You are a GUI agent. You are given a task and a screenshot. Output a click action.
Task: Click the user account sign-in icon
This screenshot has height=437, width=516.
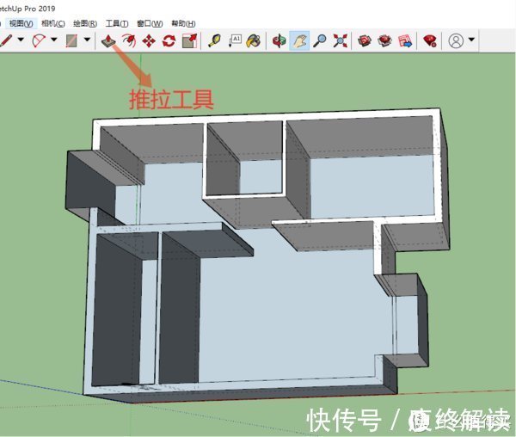[x=456, y=40]
